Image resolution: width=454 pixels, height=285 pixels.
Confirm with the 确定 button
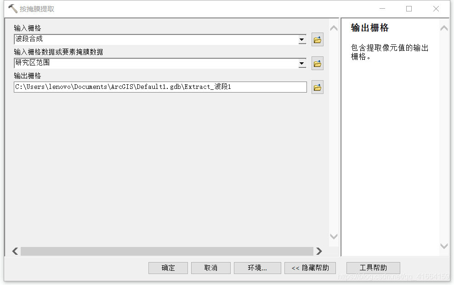[x=168, y=268]
